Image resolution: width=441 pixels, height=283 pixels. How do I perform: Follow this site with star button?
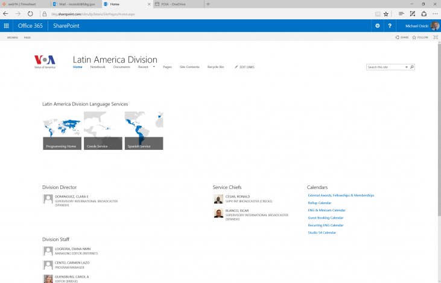tap(420, 37)
